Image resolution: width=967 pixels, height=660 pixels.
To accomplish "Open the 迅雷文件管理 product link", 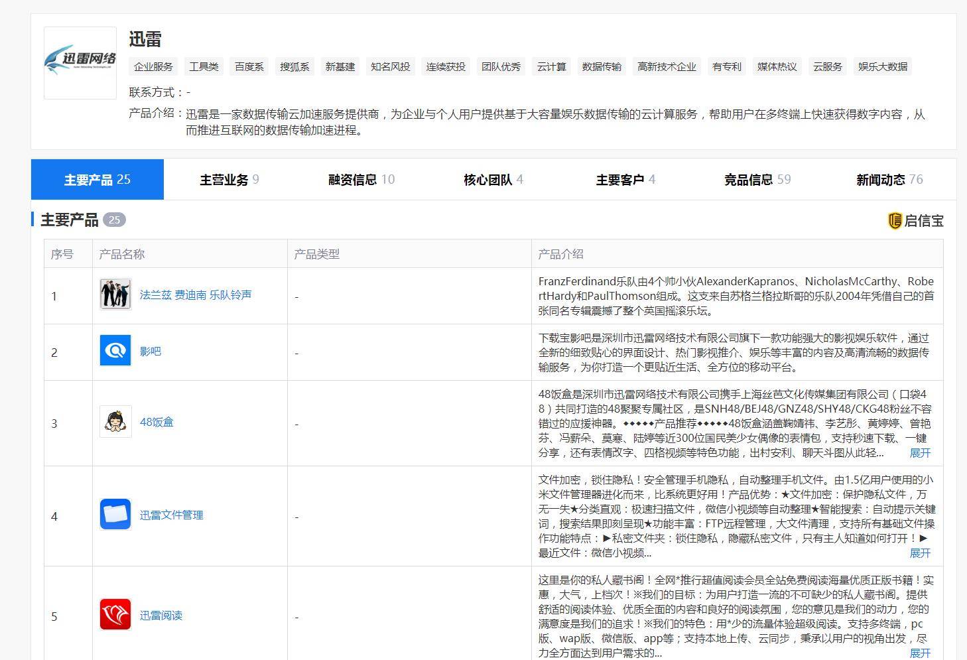I will click(x=171, y=515).
